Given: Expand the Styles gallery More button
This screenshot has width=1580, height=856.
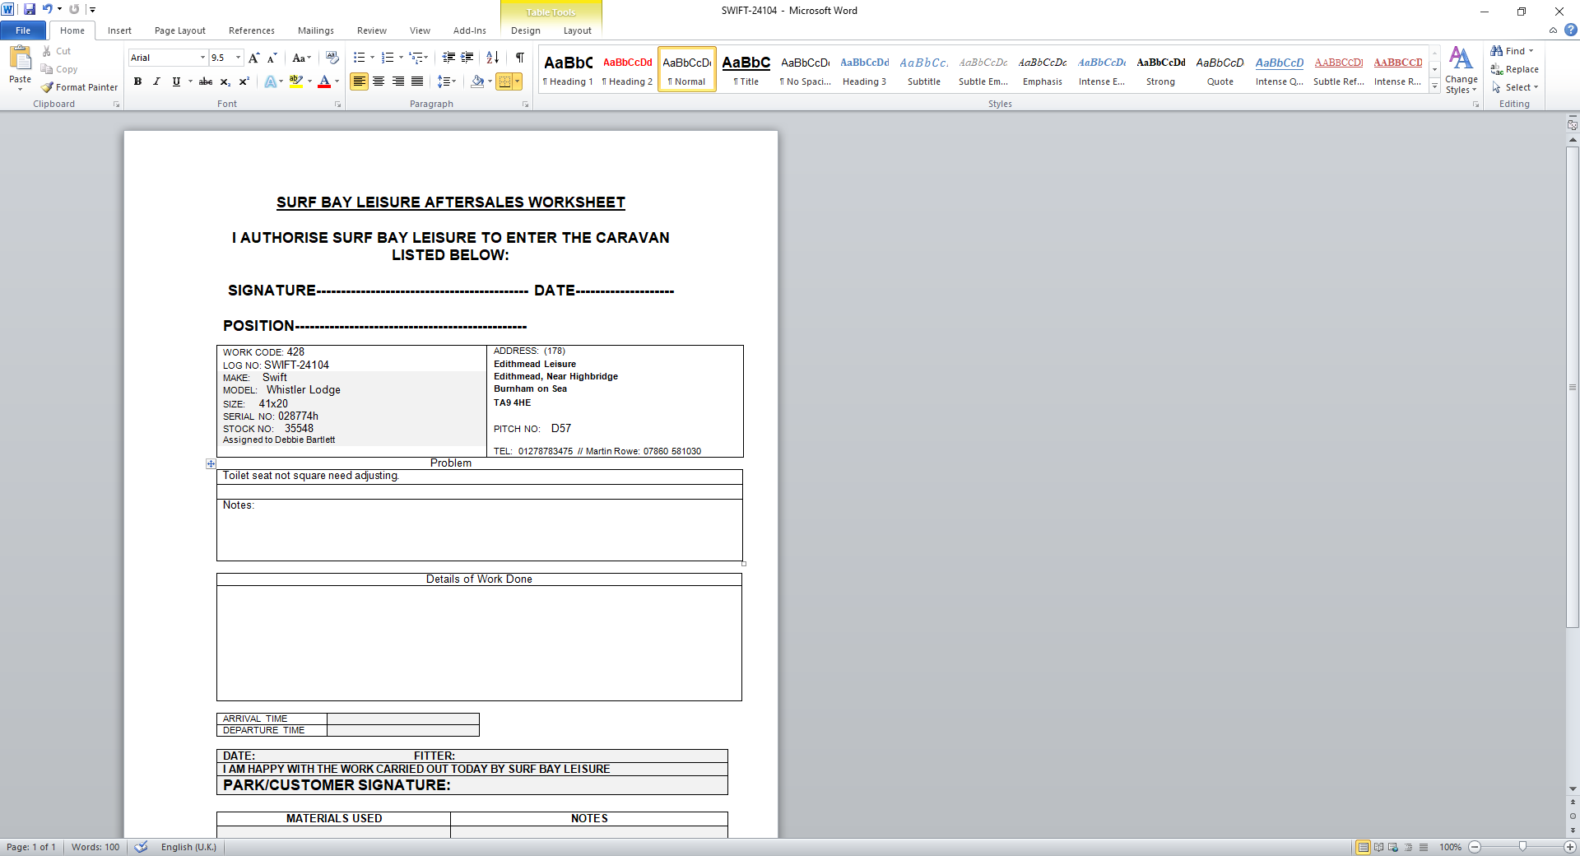Looking at the screenshot, I should point(1435,86).
